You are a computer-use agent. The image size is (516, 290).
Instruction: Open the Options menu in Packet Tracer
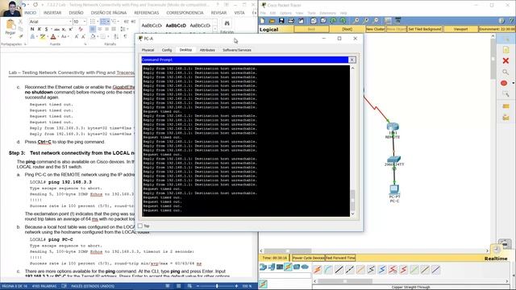(x=285, y=13)
